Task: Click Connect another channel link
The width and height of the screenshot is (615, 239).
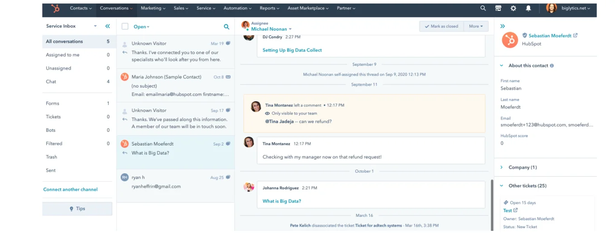Action: [71, 189]
